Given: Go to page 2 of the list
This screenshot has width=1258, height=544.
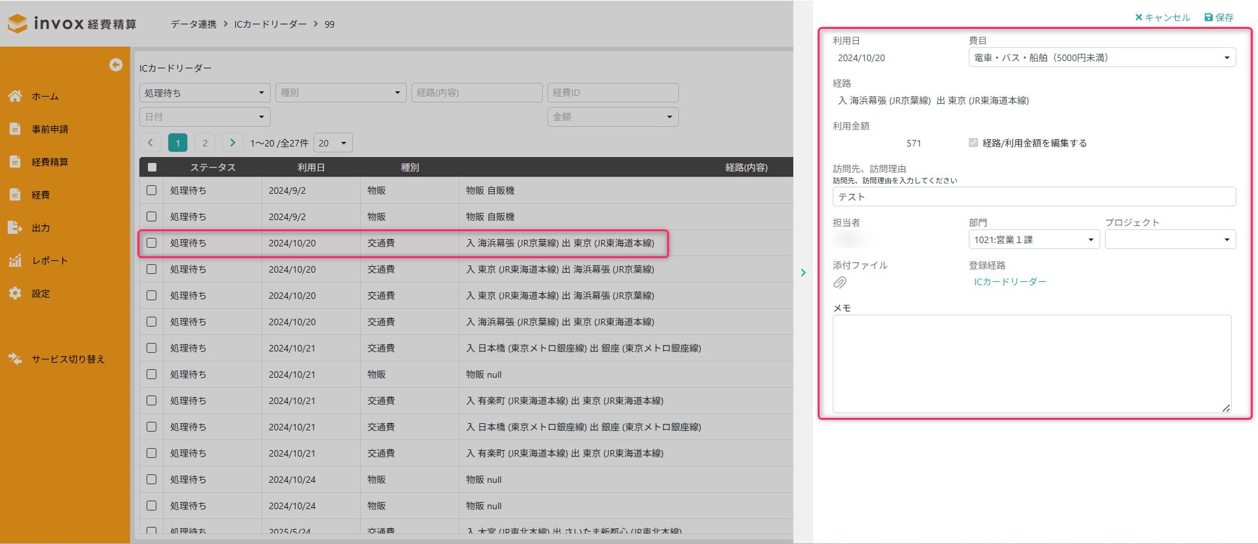Looking at the screenshot, I should 205,143.
